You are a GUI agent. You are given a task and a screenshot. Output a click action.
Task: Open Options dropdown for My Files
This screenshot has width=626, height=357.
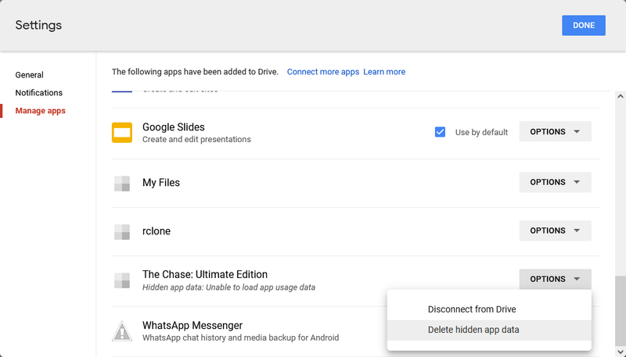point(555,182)
